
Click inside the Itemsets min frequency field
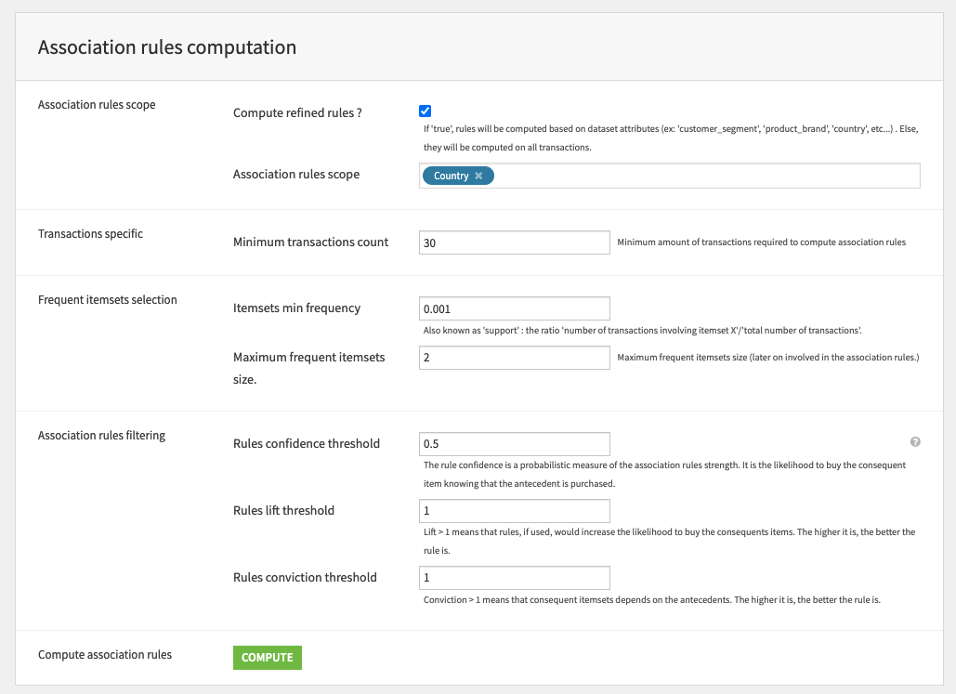[514, 308]
